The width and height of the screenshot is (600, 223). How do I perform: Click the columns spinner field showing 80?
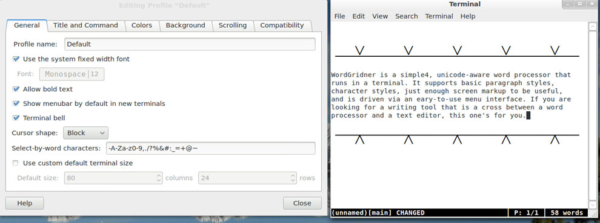(114, 178)
